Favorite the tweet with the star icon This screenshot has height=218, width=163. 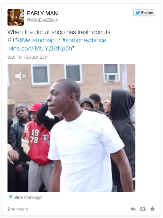[152, 209]
